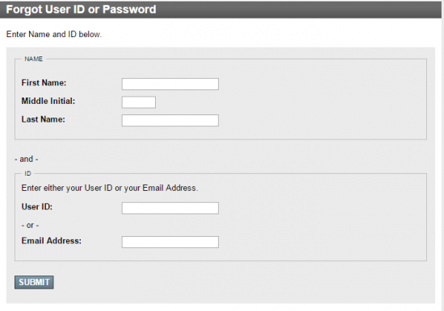Click into the User ID field
The image size is (444, 311).
(x=170, y=208)
